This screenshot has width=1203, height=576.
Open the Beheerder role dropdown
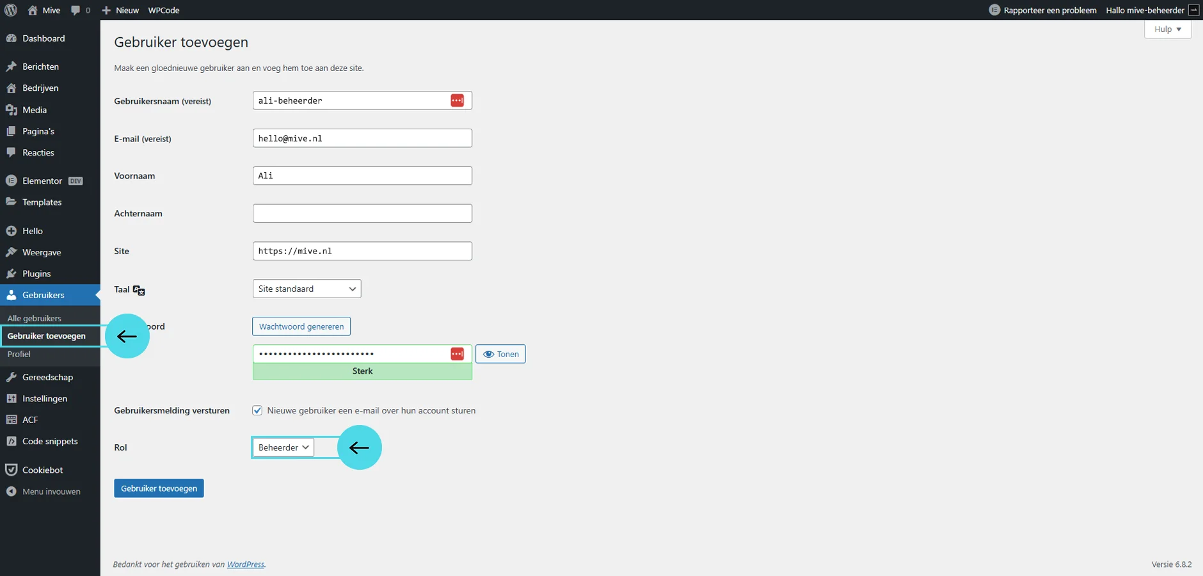283,447
